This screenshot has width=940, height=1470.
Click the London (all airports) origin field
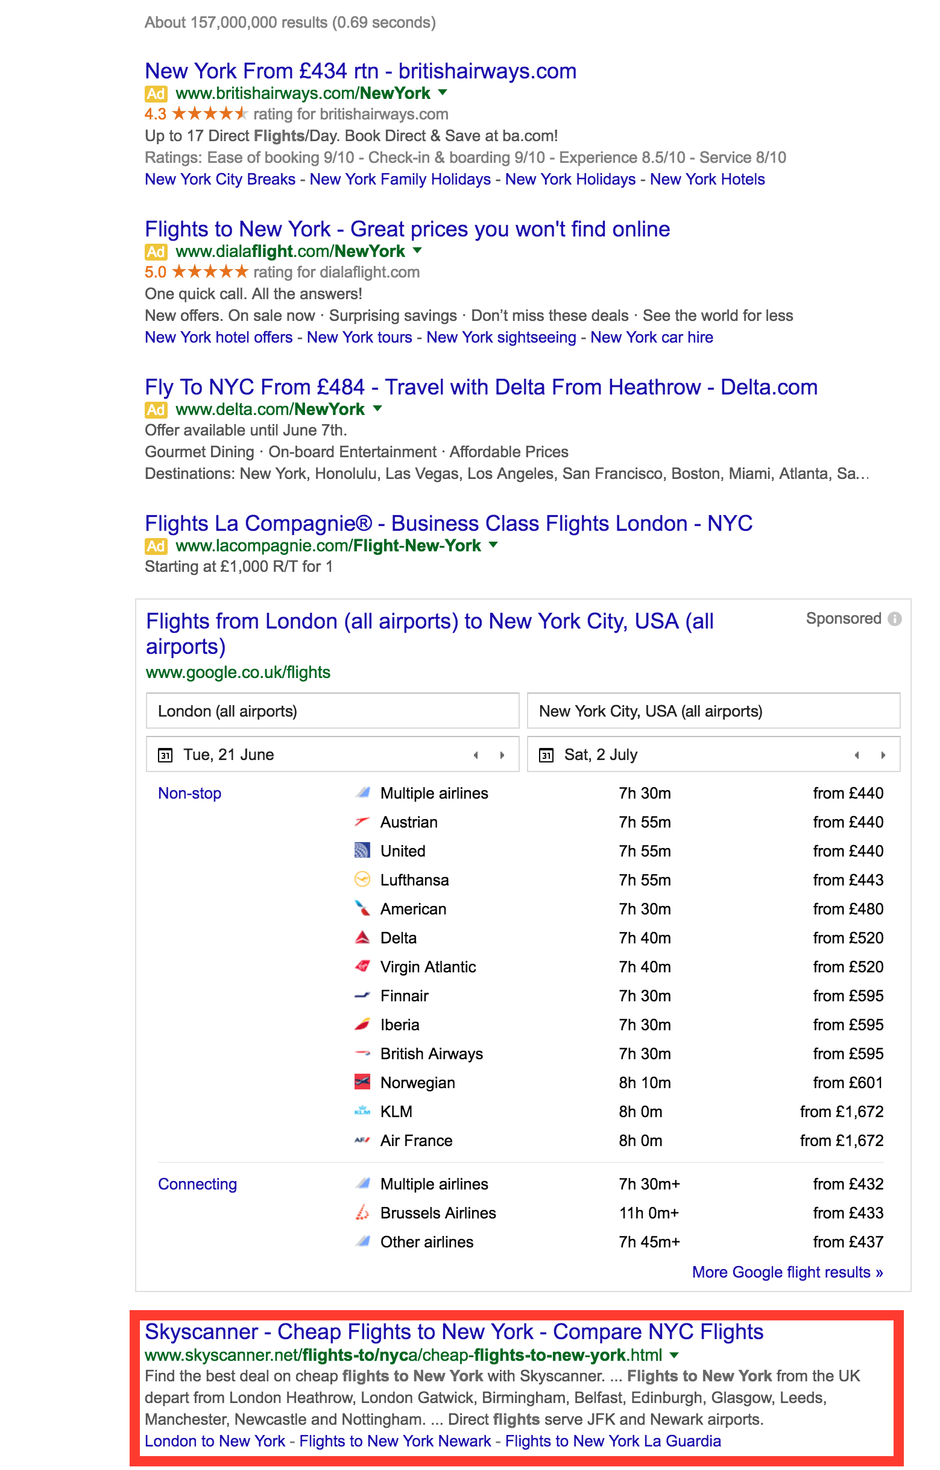coord(333,711)
